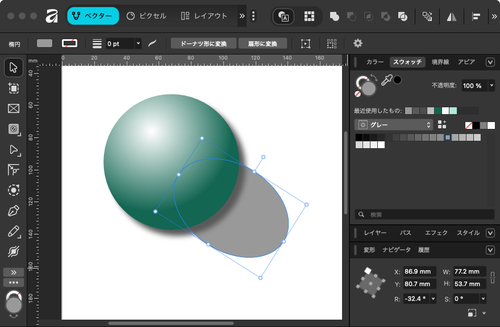Choose the dark green recently used swatch
Image resolution: width=500 pixels, height=327 pixels.
pos(438,111)
